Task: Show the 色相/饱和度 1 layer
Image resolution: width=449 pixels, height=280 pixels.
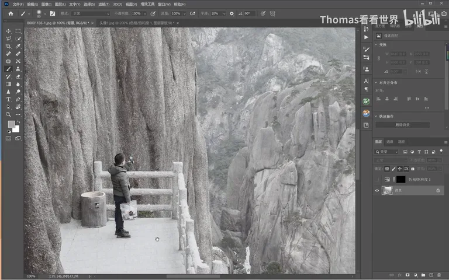Action: (x=377, y=180)
